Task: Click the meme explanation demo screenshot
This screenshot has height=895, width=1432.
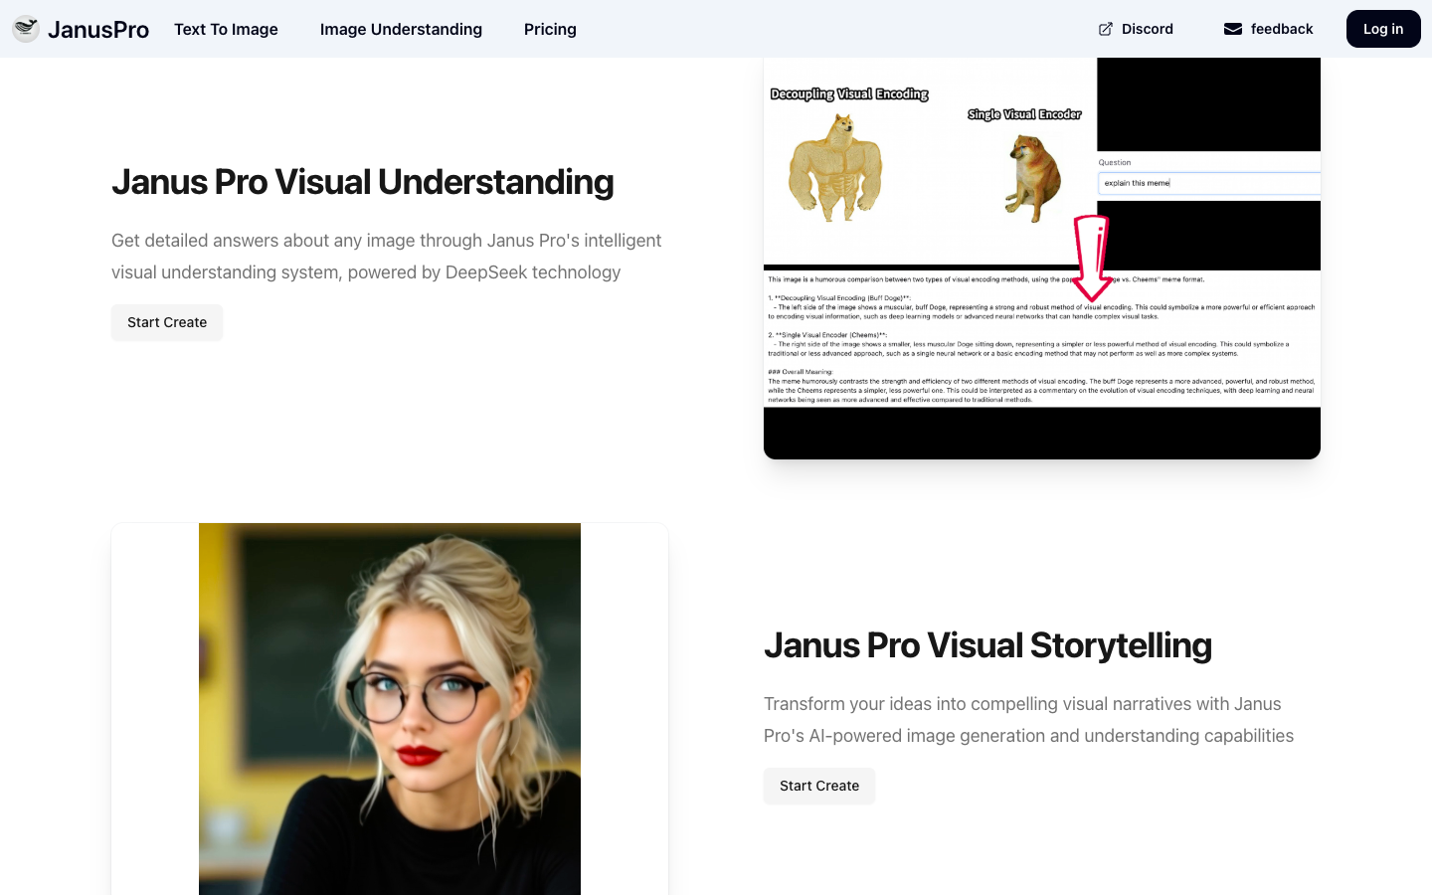Action: [1042, 259]
